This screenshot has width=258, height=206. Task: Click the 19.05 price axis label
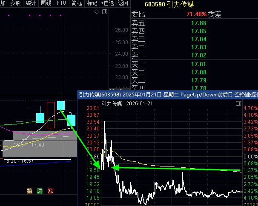(93, 198)
